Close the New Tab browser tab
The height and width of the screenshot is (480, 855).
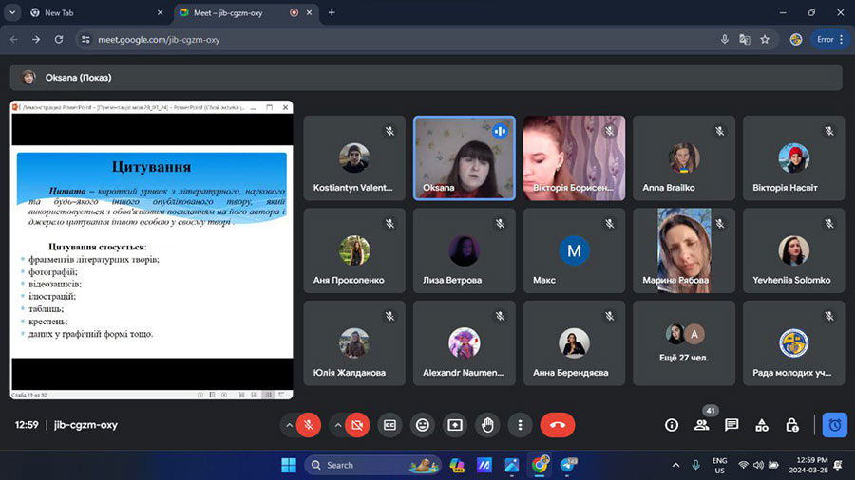pyautogui.click(x=160, y=12)
